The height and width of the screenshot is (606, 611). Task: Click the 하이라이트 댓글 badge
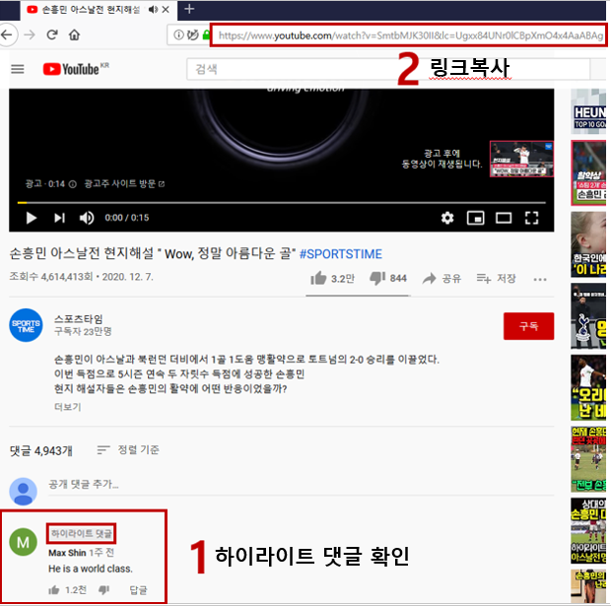[81, 533]
